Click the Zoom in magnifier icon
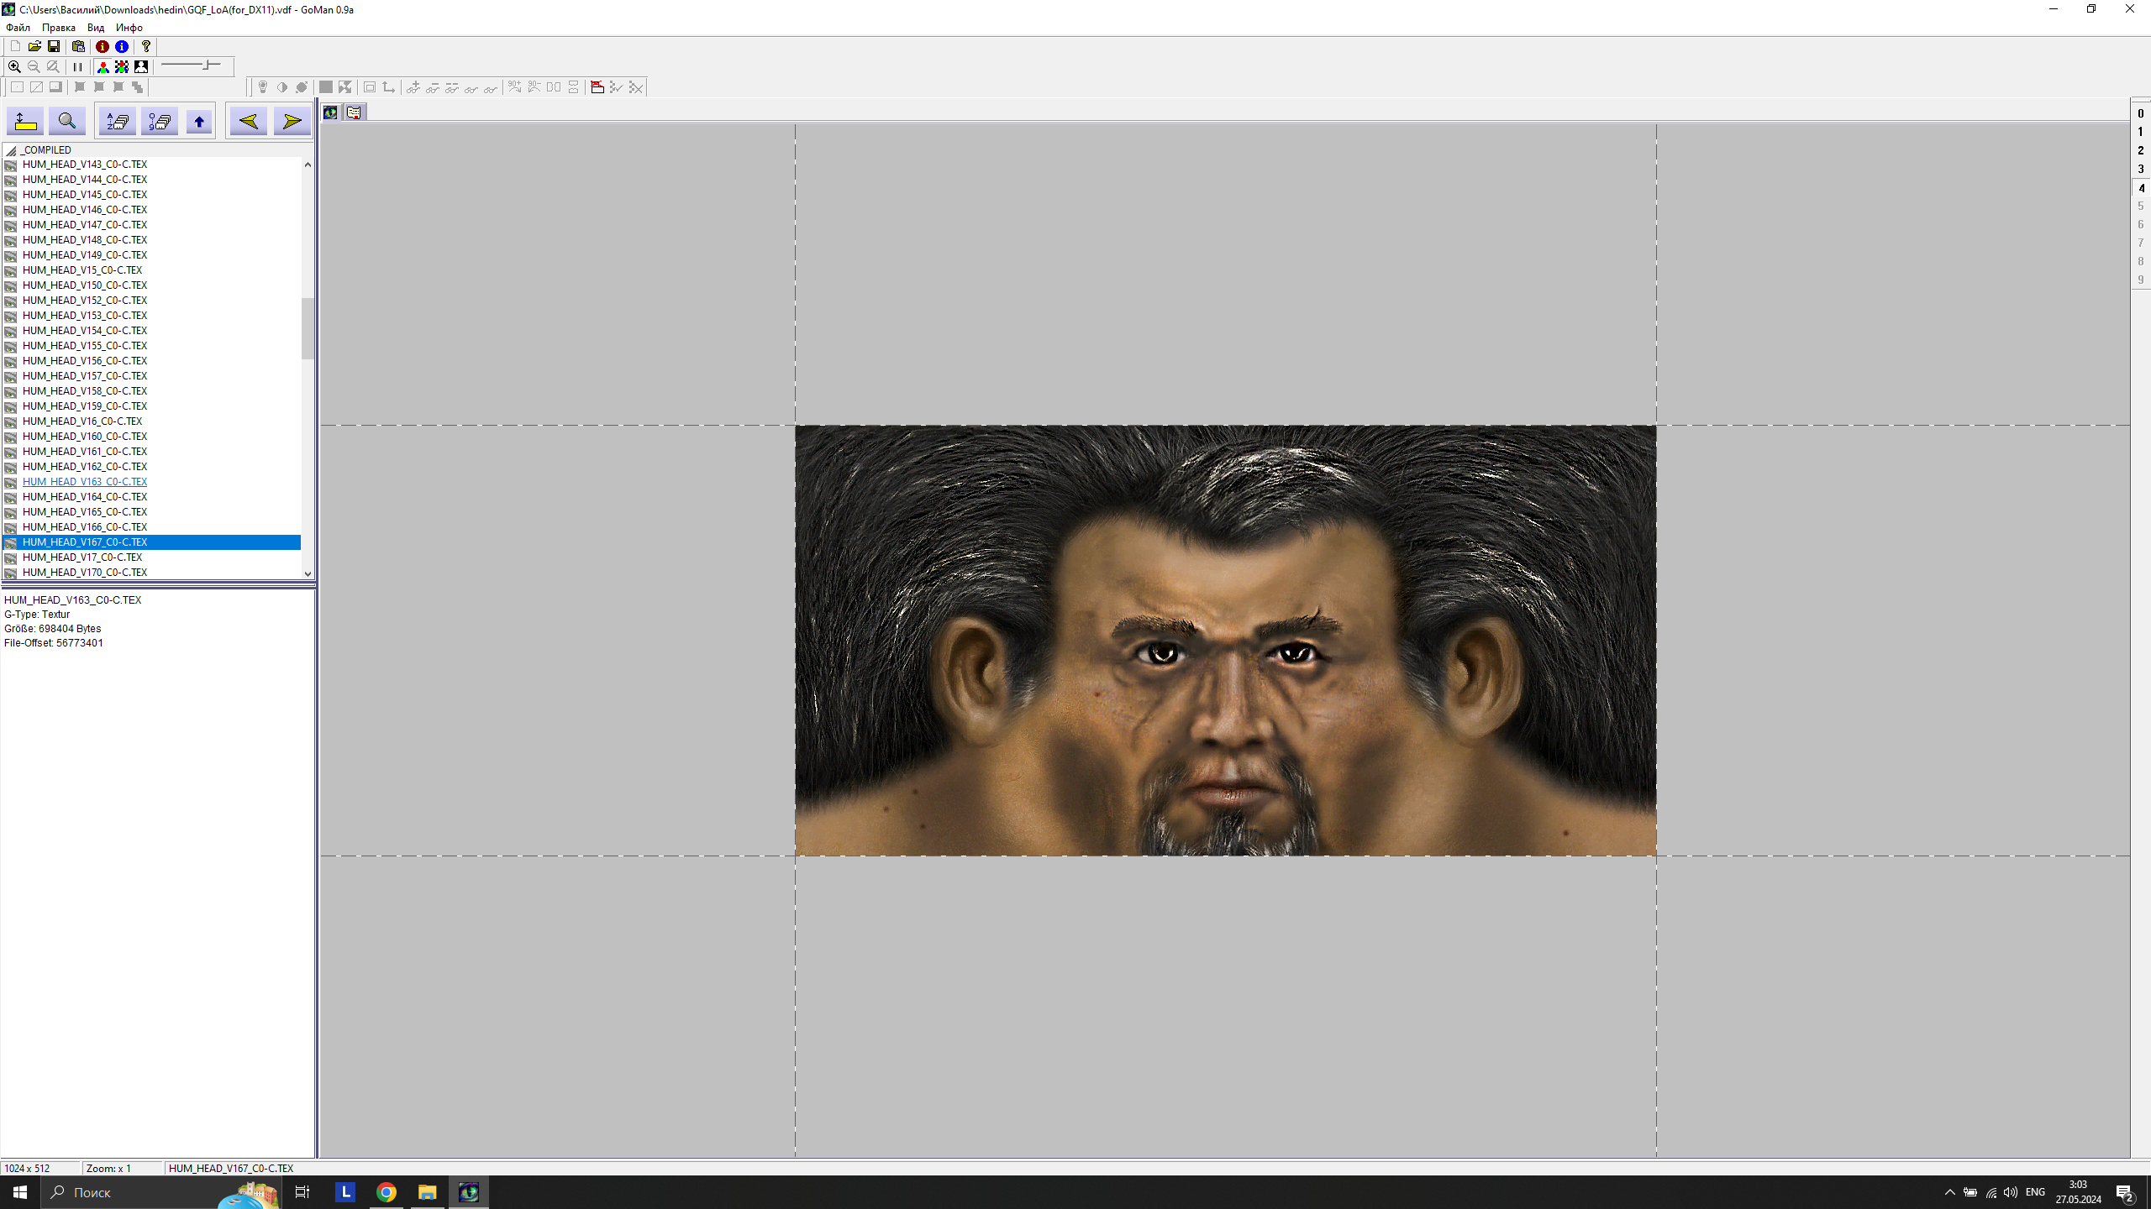 14,66
